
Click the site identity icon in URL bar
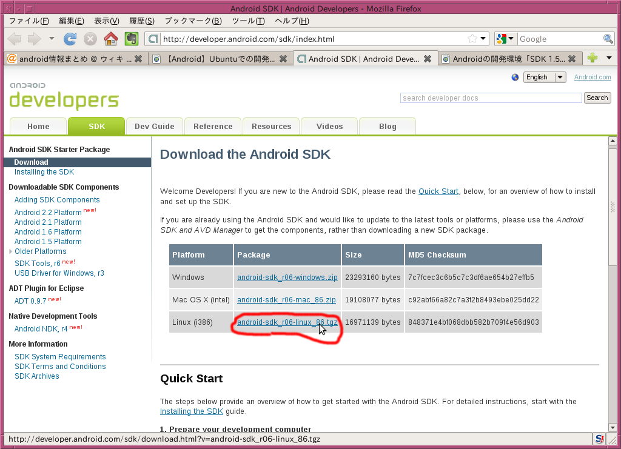coord(153,39)
